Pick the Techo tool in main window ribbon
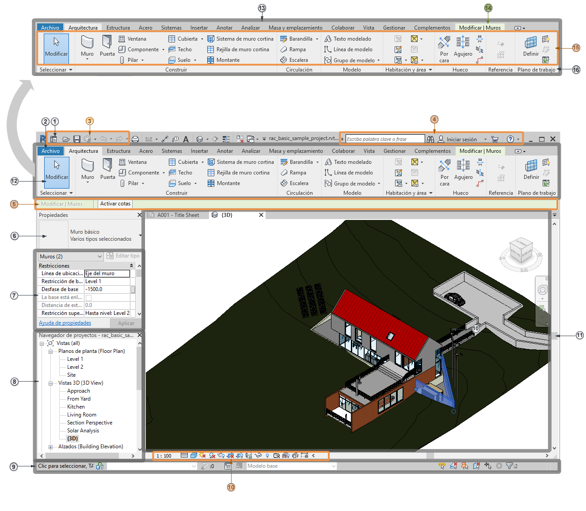 point(180,173)
